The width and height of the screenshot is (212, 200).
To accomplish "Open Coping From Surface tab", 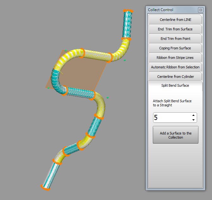I will click(x=175, y=48).
